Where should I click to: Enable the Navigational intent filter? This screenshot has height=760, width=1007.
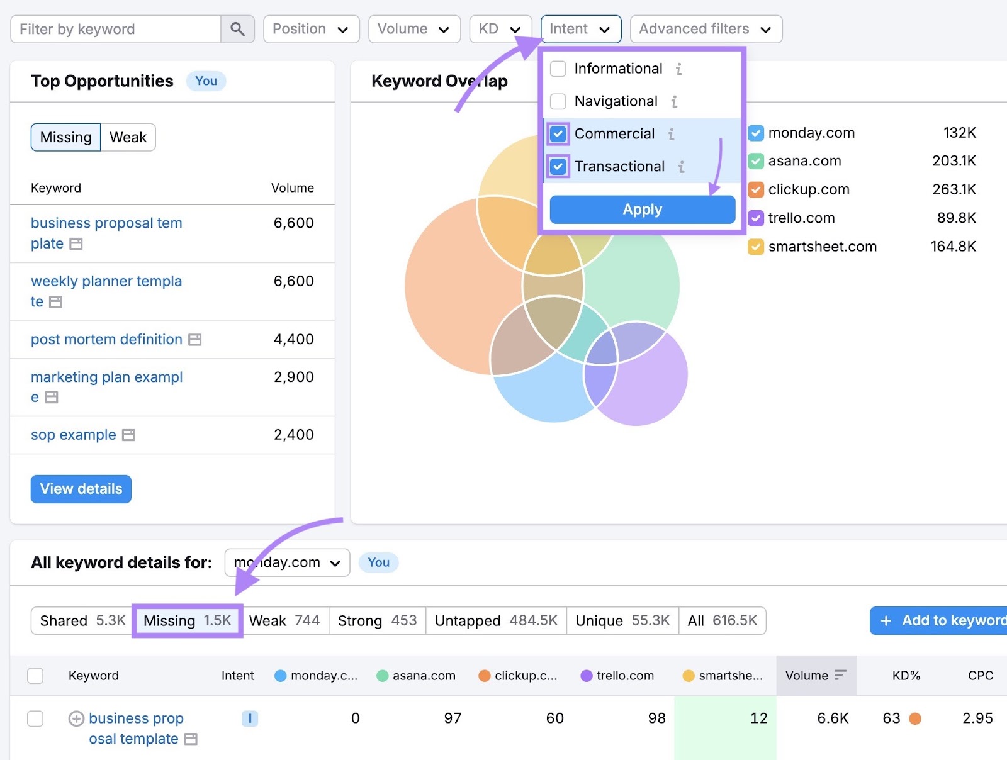coord(558,101)
